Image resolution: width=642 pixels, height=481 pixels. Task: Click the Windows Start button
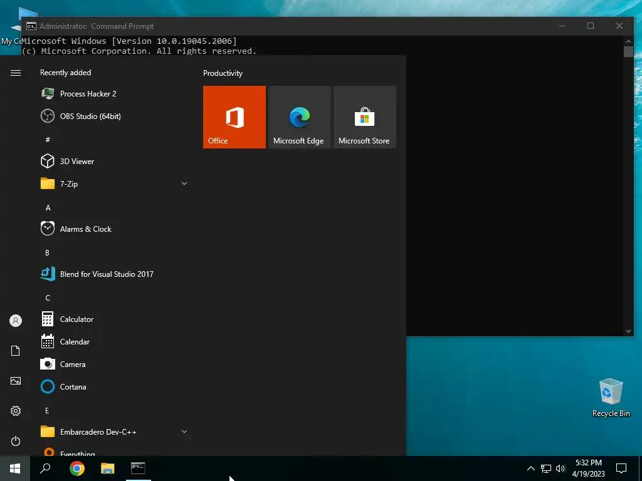click(x=15, y=468)
